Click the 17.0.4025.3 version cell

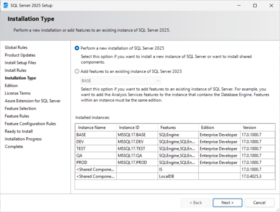pyautogui.click(x=257, y=176)
